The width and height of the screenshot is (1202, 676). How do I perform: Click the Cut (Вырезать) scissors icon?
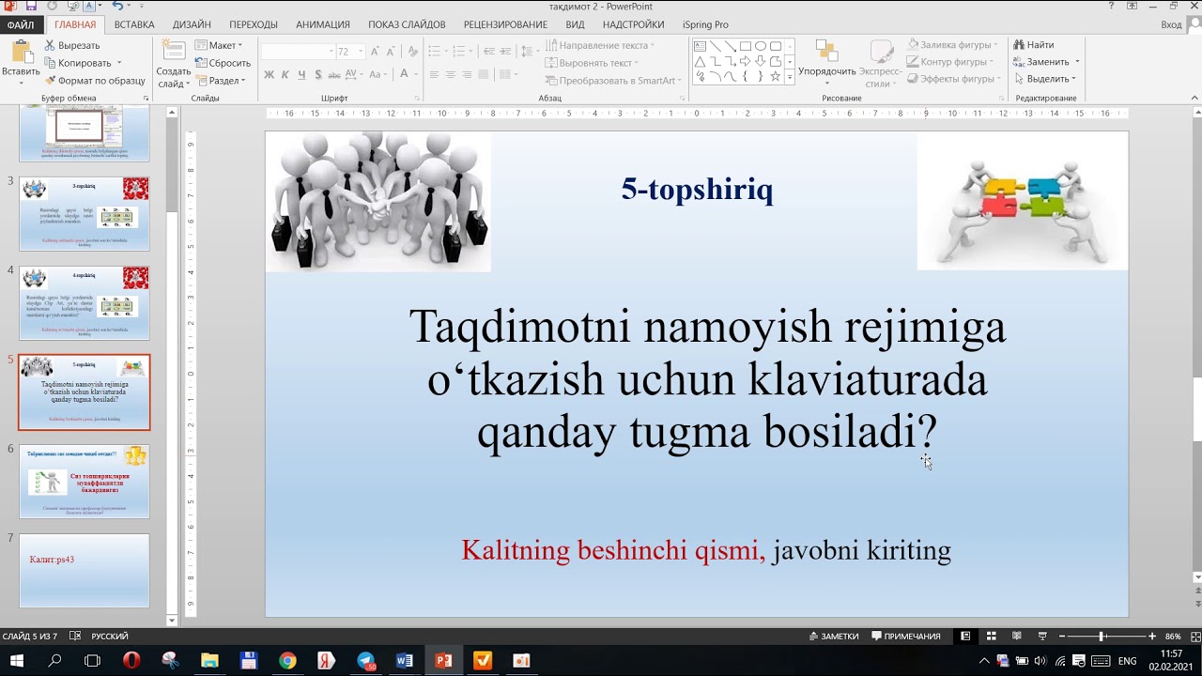tap(50, 45)
